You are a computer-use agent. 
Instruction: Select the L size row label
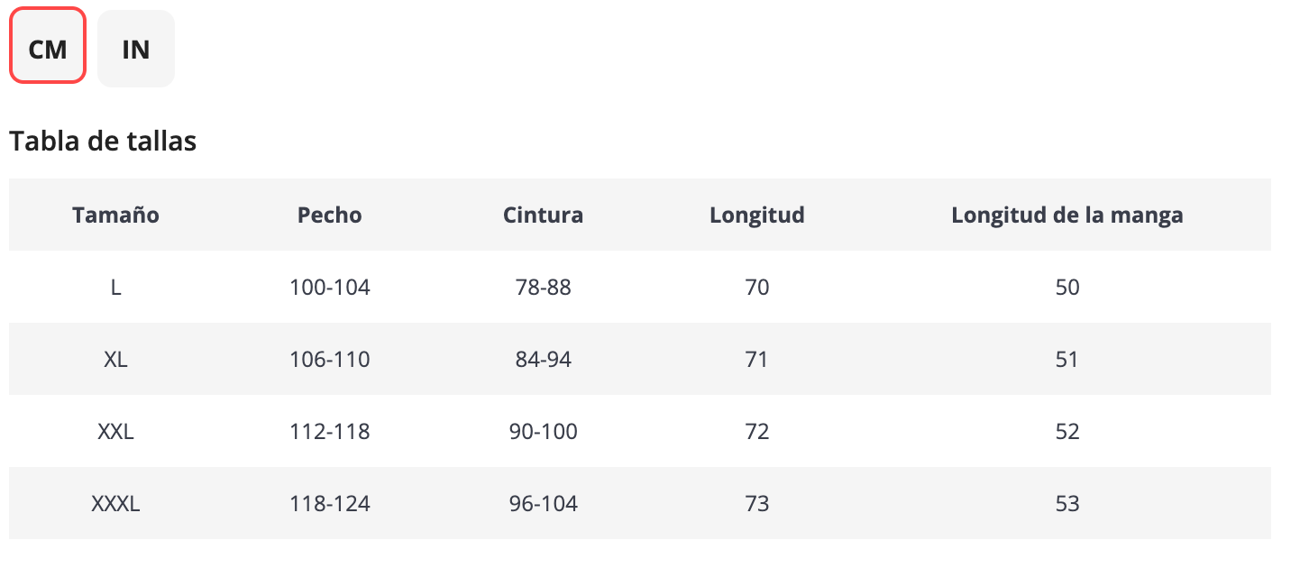pos(115,288)
